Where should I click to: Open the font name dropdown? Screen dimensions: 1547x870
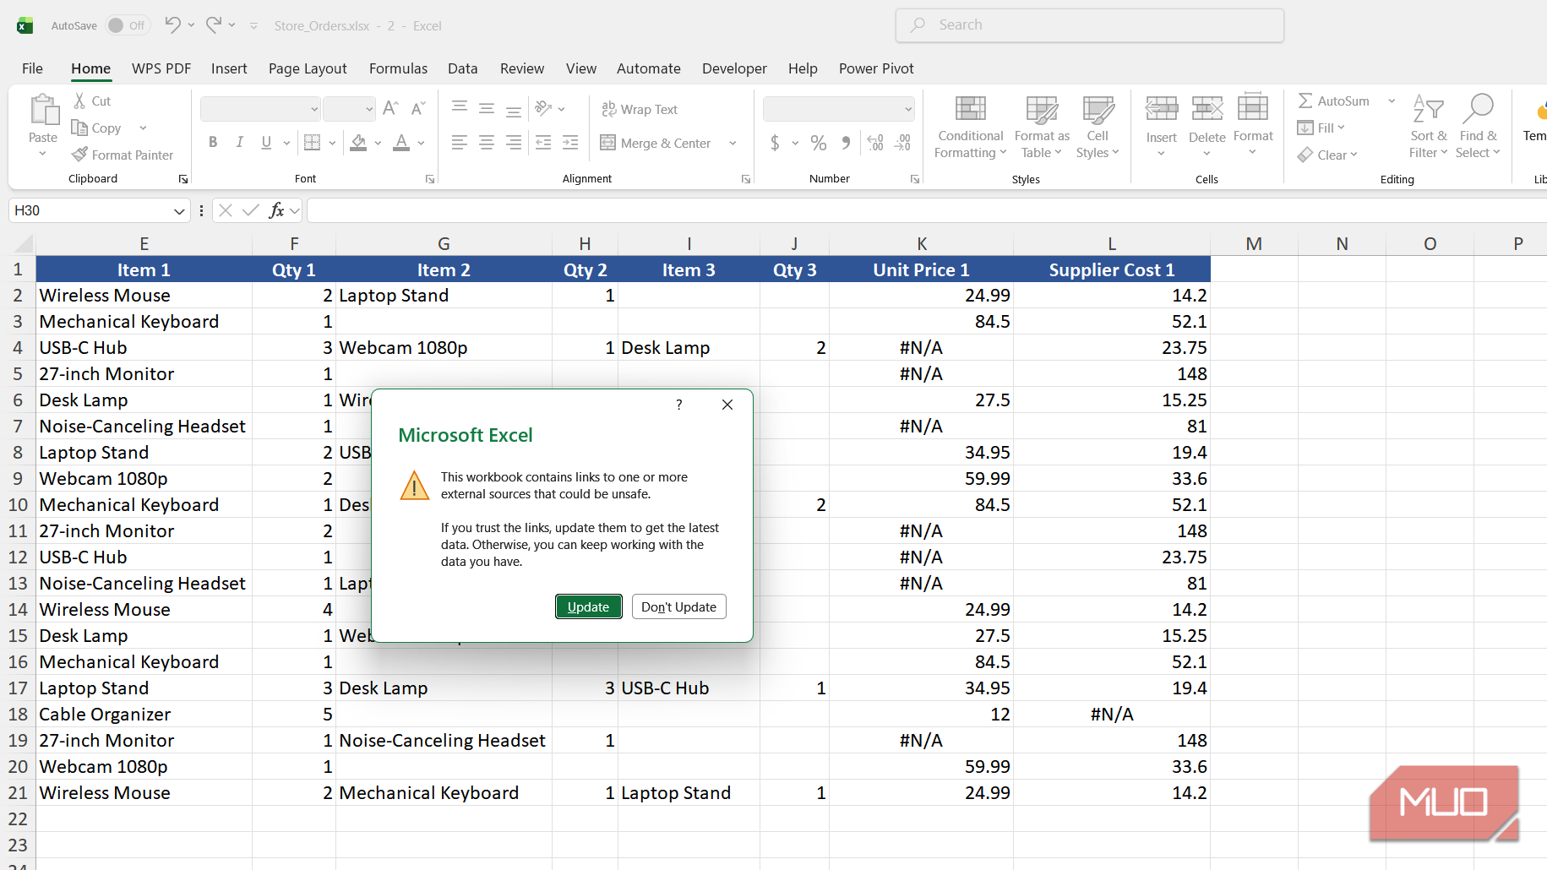click(x=314, y=109)
